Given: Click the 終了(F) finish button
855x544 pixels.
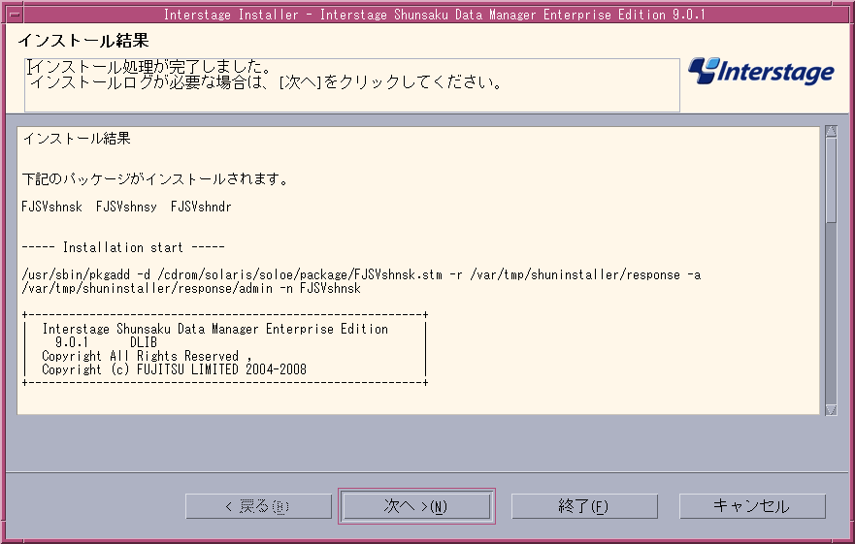Looking at the screenshot, I should click(x=584, y=506).
